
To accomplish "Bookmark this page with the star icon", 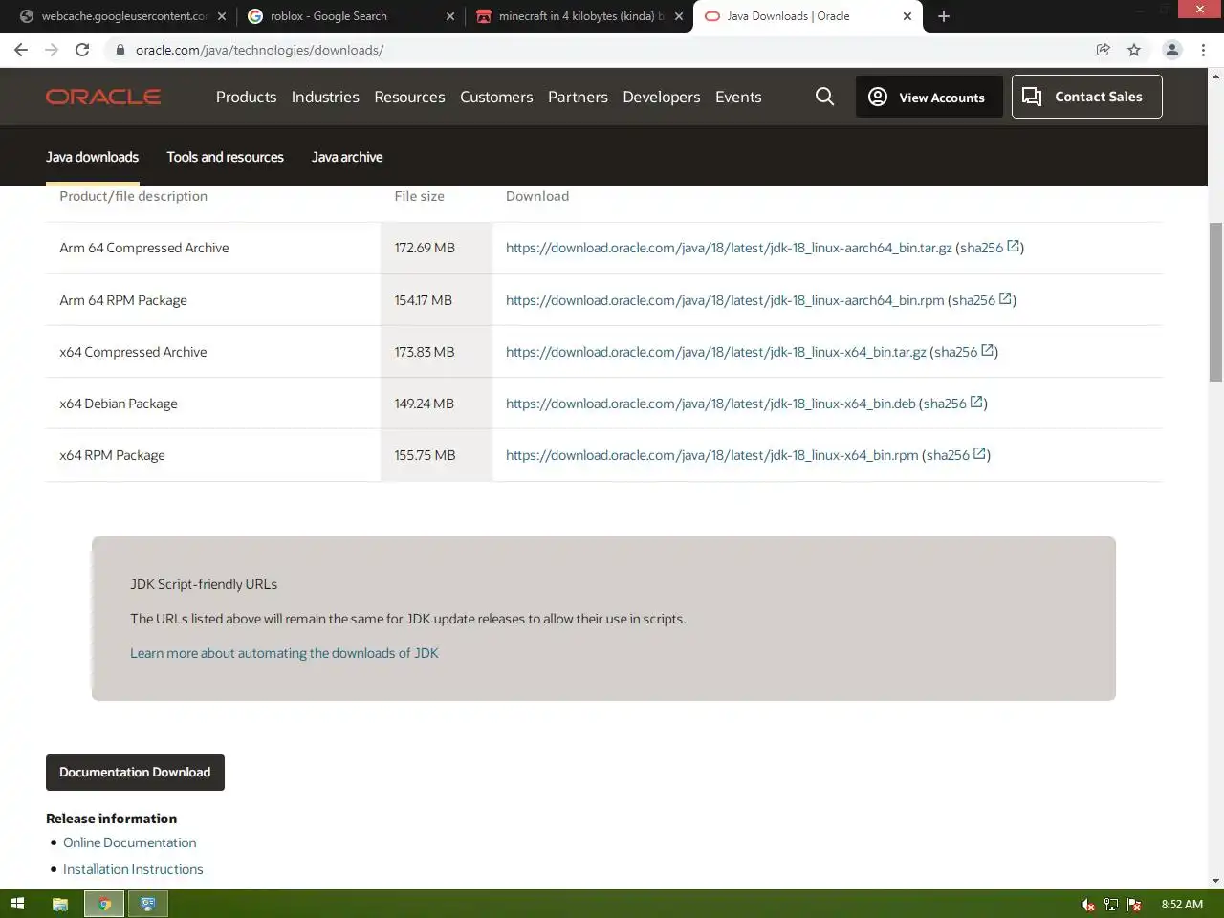I will pyautogui.click(x=1134, y=50).
